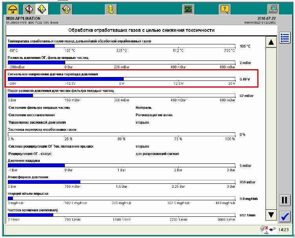Click the atmospheric pressure bar showing 959 mBar
The width and height of the screenshot is (295, 238).
(x=121, y=182)
